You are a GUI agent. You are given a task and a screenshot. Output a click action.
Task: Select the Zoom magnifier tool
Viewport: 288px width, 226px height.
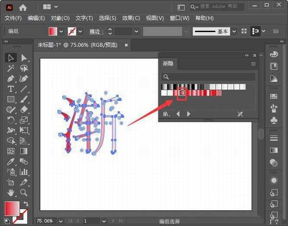pyautogui.click(x=24, y=192)
